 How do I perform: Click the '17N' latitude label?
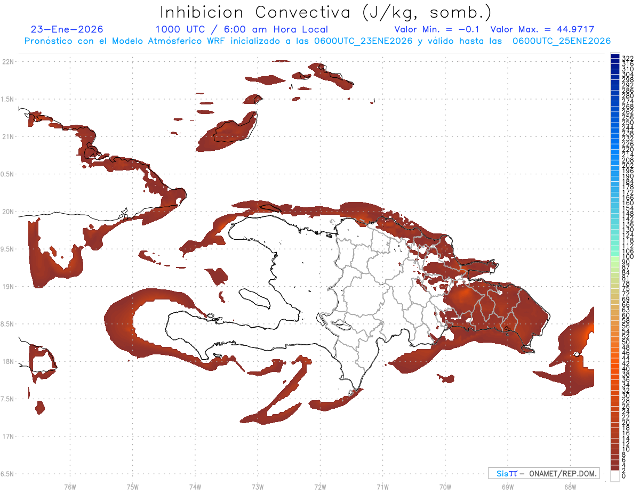[8, 436]
